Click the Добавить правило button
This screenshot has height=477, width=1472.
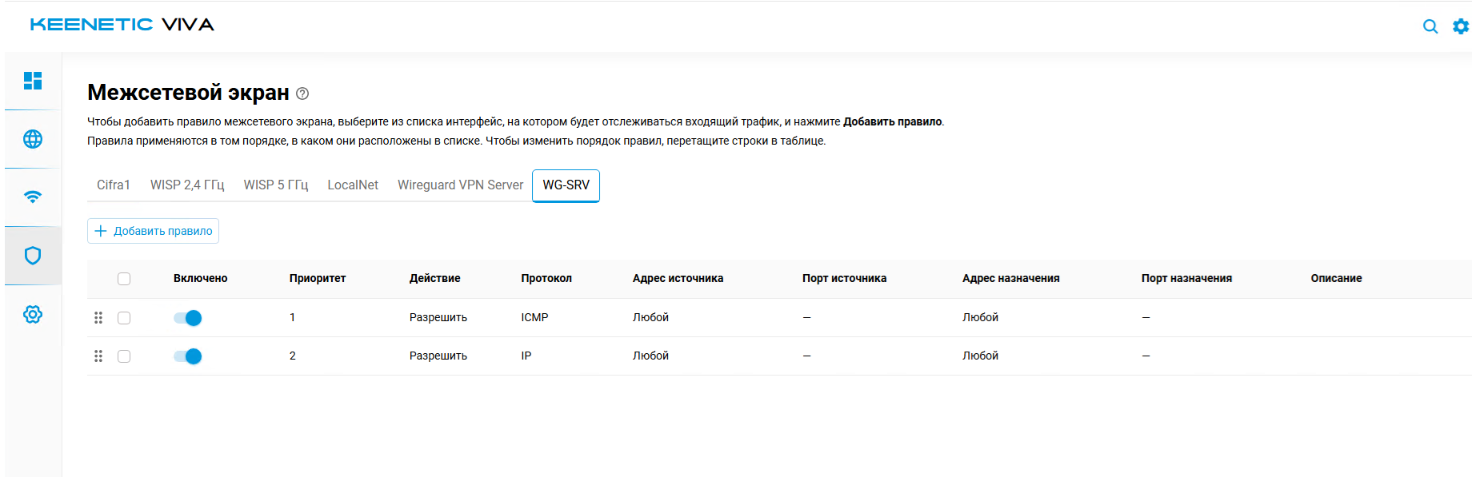(154, 231)
